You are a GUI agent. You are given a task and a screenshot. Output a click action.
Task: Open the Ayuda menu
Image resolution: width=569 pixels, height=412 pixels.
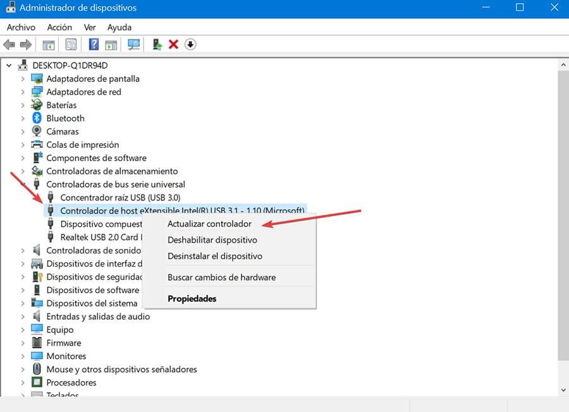[119, 27]
